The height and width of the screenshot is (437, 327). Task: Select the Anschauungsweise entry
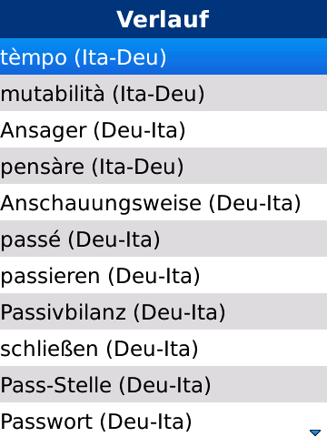pos(163,202)
